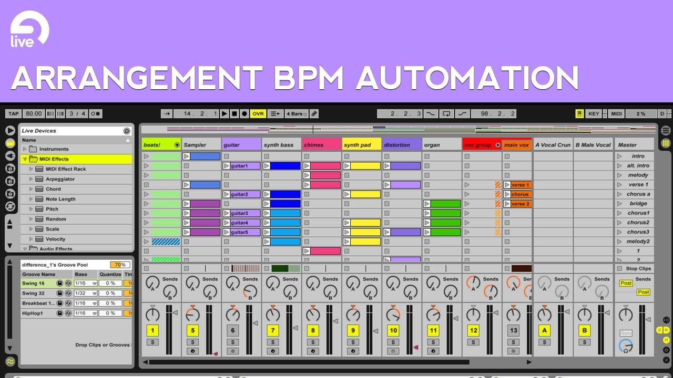
Task: Click the Live Devices search magnifier icon
Action: [x=127, y=131]
